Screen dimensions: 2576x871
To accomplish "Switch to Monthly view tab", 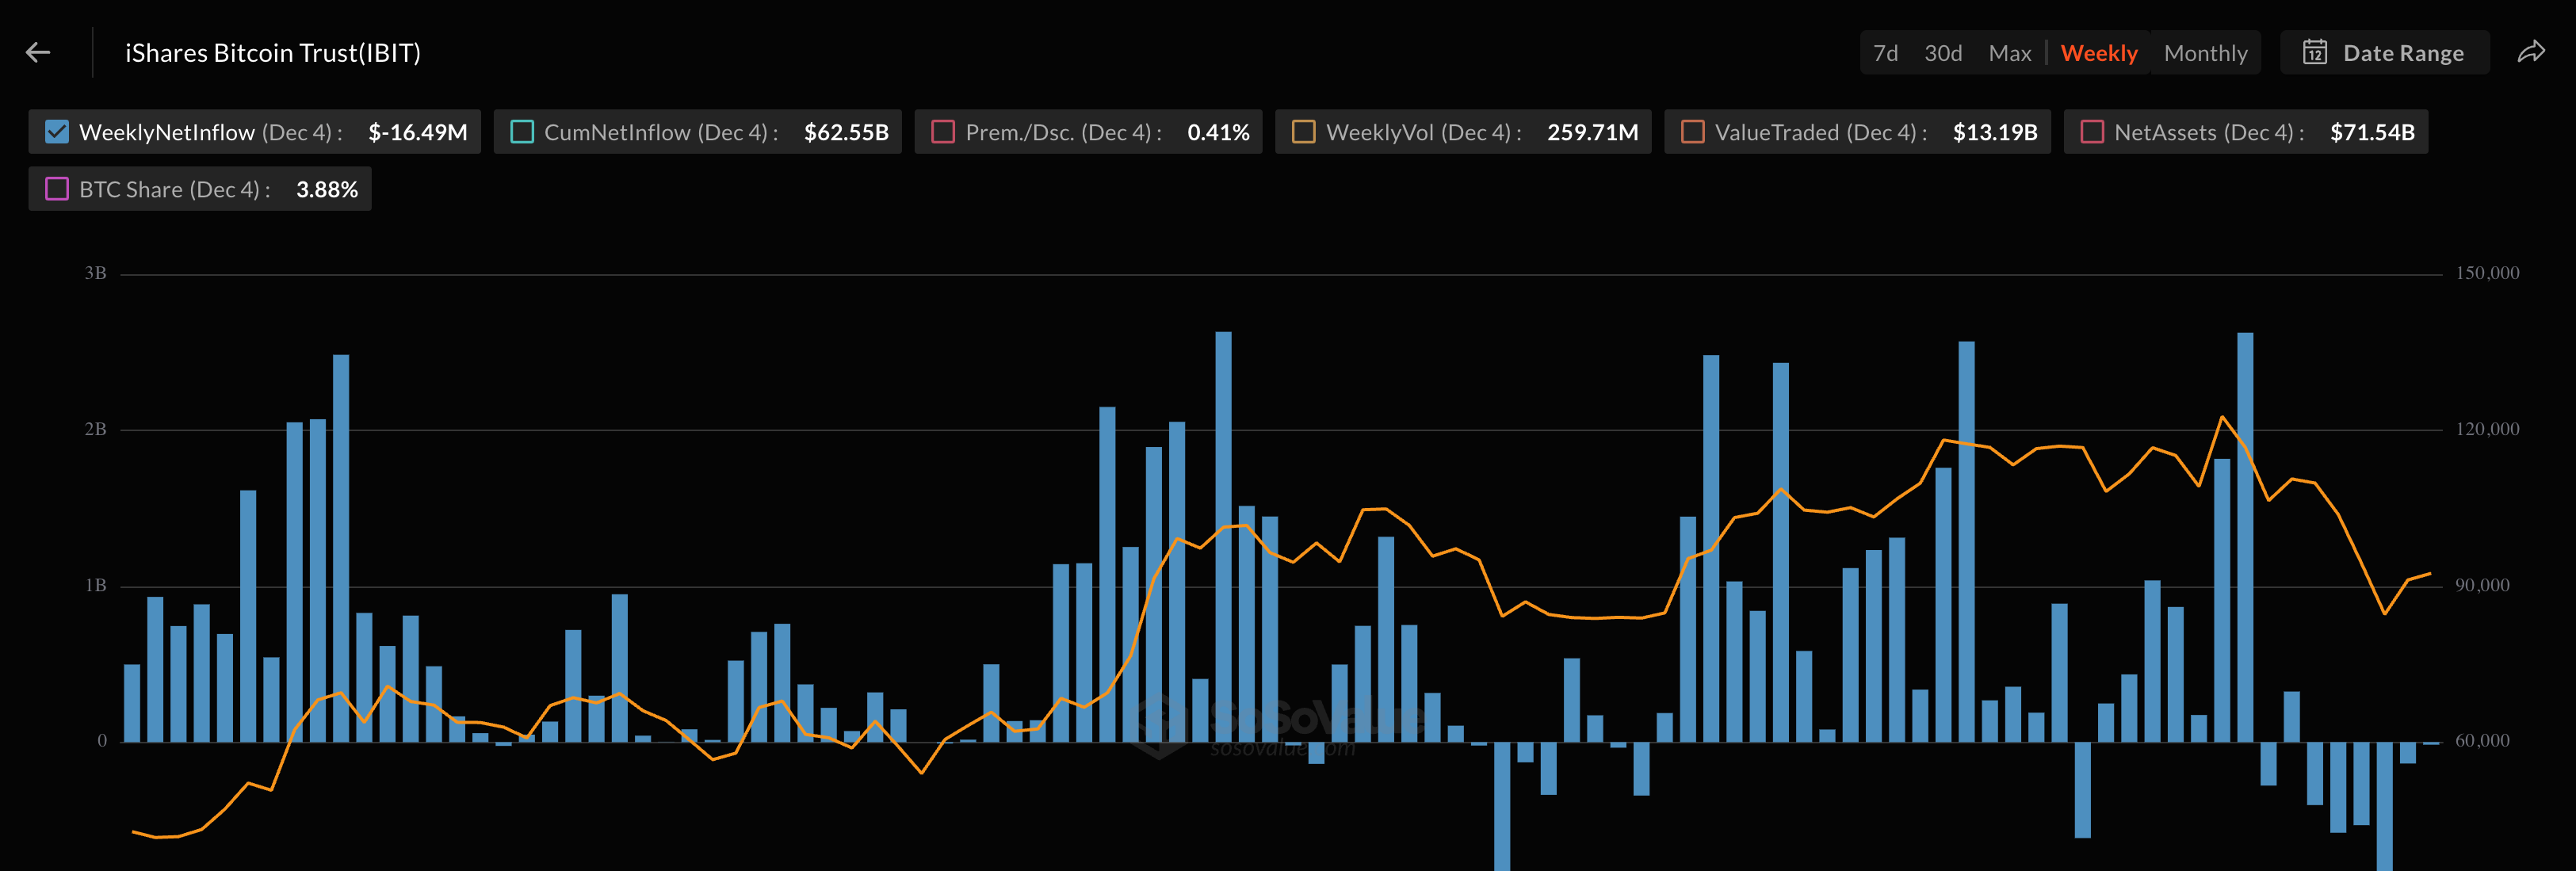I will coord(2205,53).
